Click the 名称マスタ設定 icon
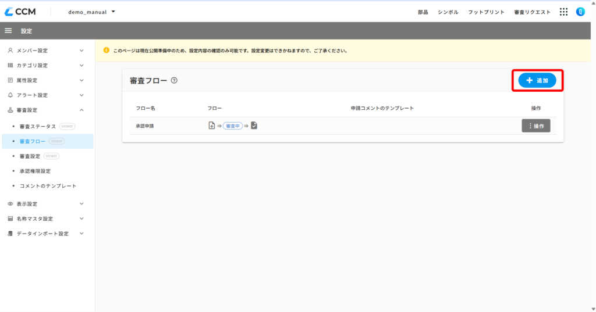This screenshot has height=312, width=596. coord(10,218)
